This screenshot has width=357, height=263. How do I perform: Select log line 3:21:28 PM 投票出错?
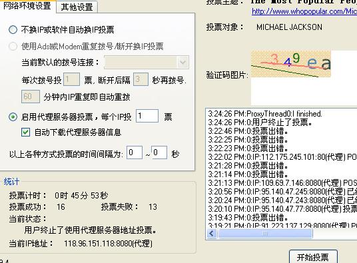pos(248,166)
